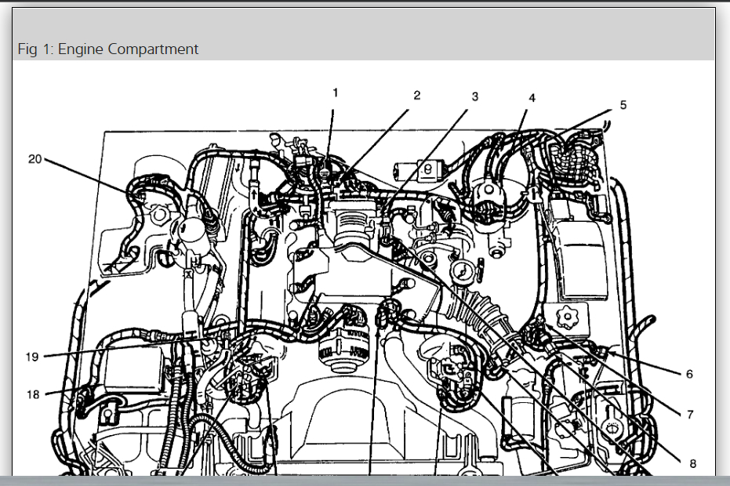Click callout number 4 label

tap(532, 98)
